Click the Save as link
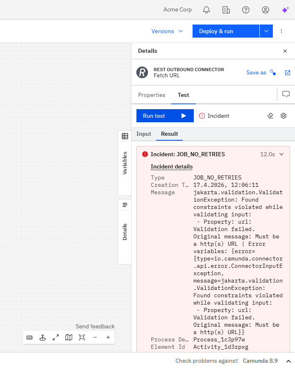The image size is (295, 368). click(256, 72)
